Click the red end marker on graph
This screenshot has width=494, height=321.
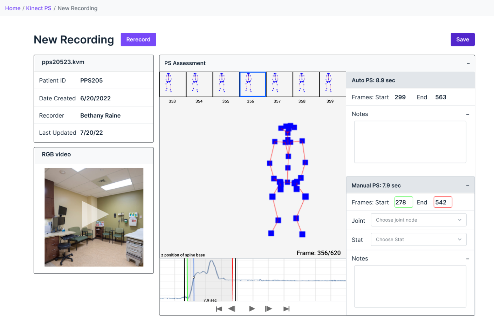(233, 280)
